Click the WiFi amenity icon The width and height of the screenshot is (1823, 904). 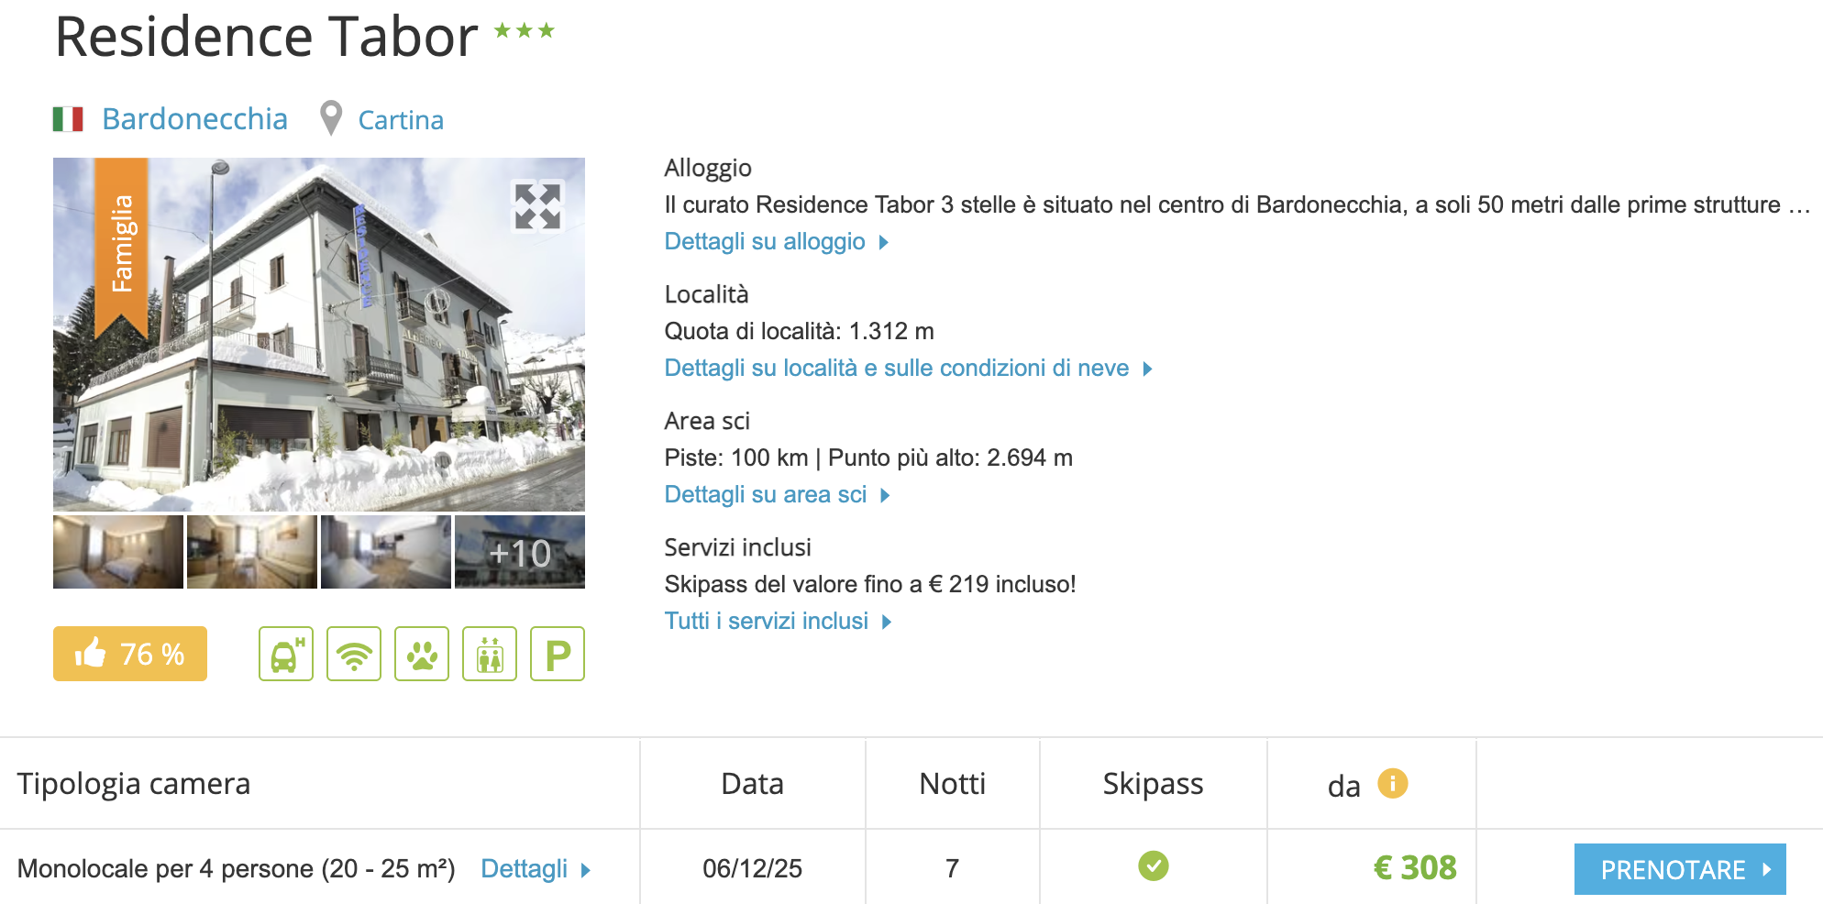point(354,654)
